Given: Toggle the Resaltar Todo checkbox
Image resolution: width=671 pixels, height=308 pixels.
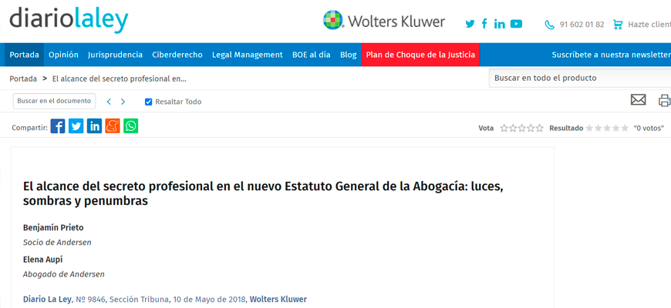Looking at the screenshot, I should pos(149,102).
